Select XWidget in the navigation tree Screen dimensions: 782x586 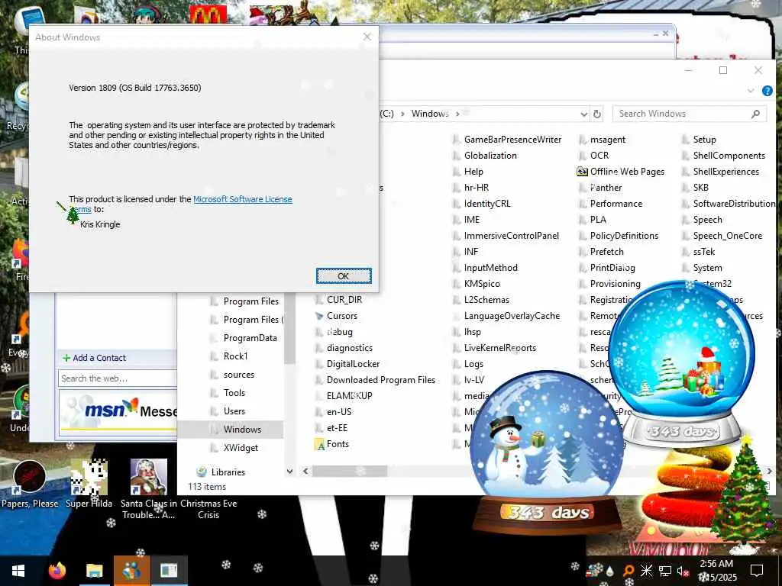(x=241, y=448)
